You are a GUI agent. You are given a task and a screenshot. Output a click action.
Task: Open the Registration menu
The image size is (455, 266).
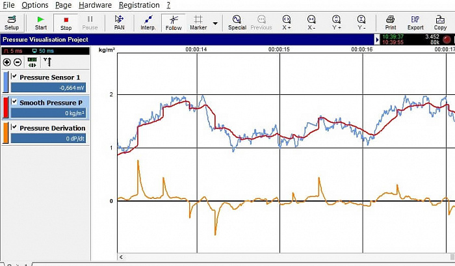(x=138, y=5)
